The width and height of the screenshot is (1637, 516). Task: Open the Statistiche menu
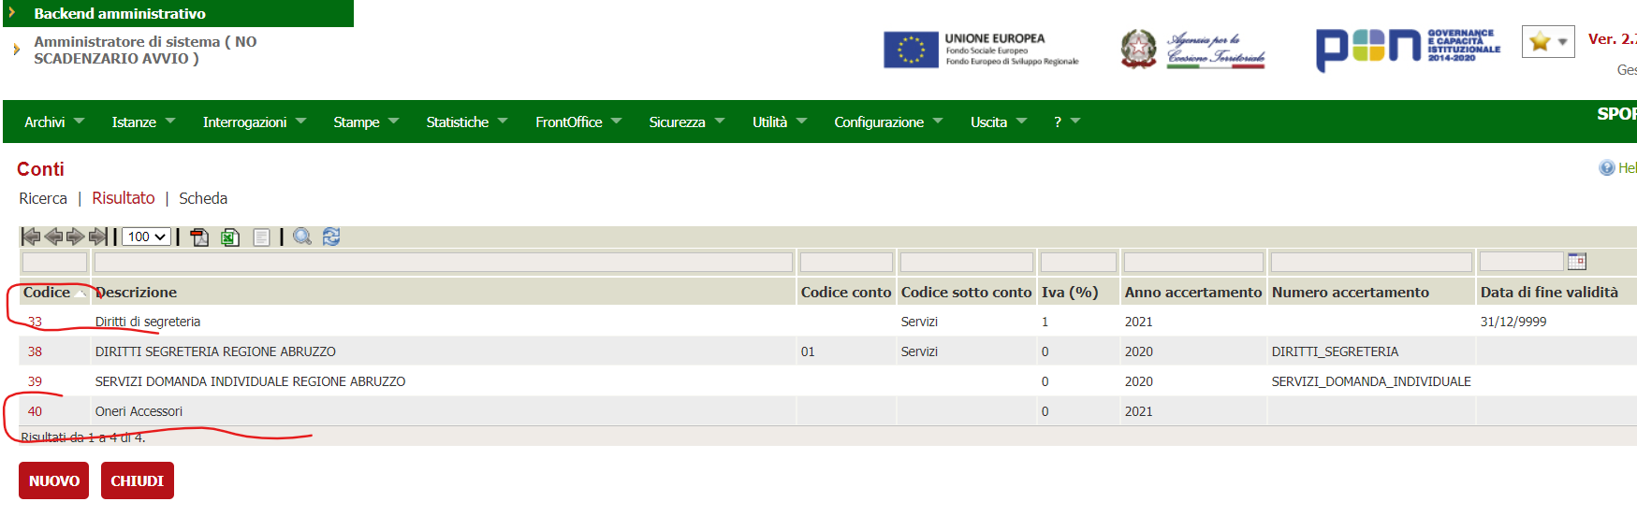(466, 122)
